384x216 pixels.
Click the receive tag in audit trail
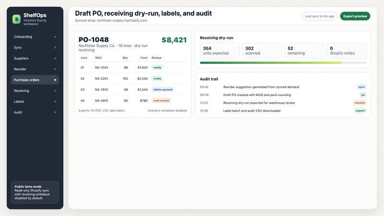pyautogui.click(x=360, y=103)
